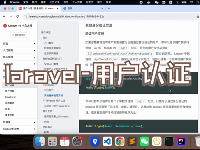Open the 加密解密 sidebar page
200x150 pixels.
point(10,103)
